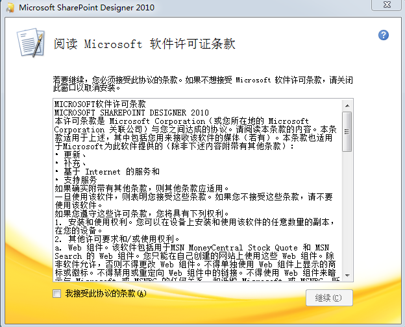This screenshot has width=405, height=327.
Task: Click the license scrollbar thumb
Action: (347, 132)
